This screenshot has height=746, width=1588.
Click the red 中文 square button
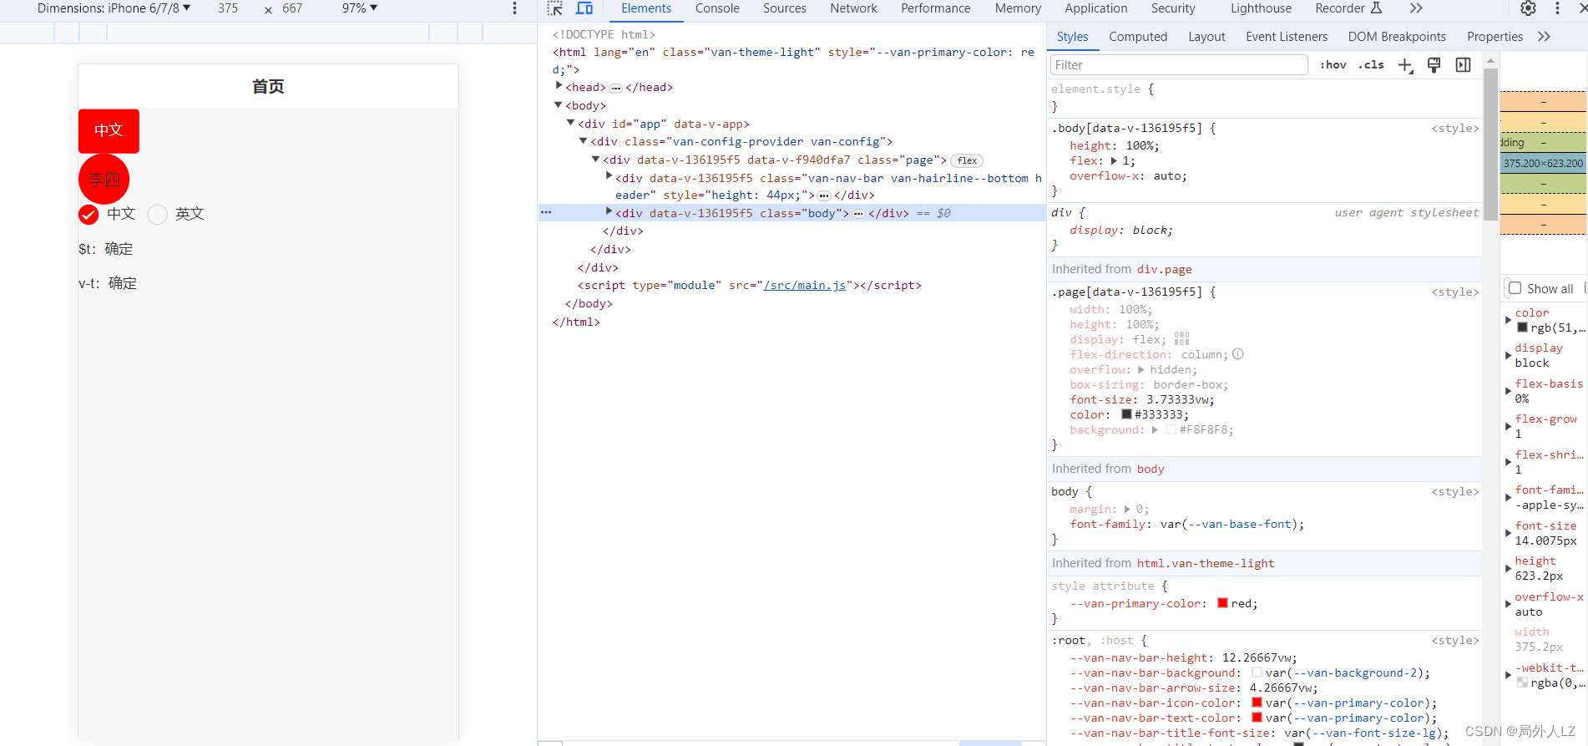pyautogui.click(x=109, y=130)
